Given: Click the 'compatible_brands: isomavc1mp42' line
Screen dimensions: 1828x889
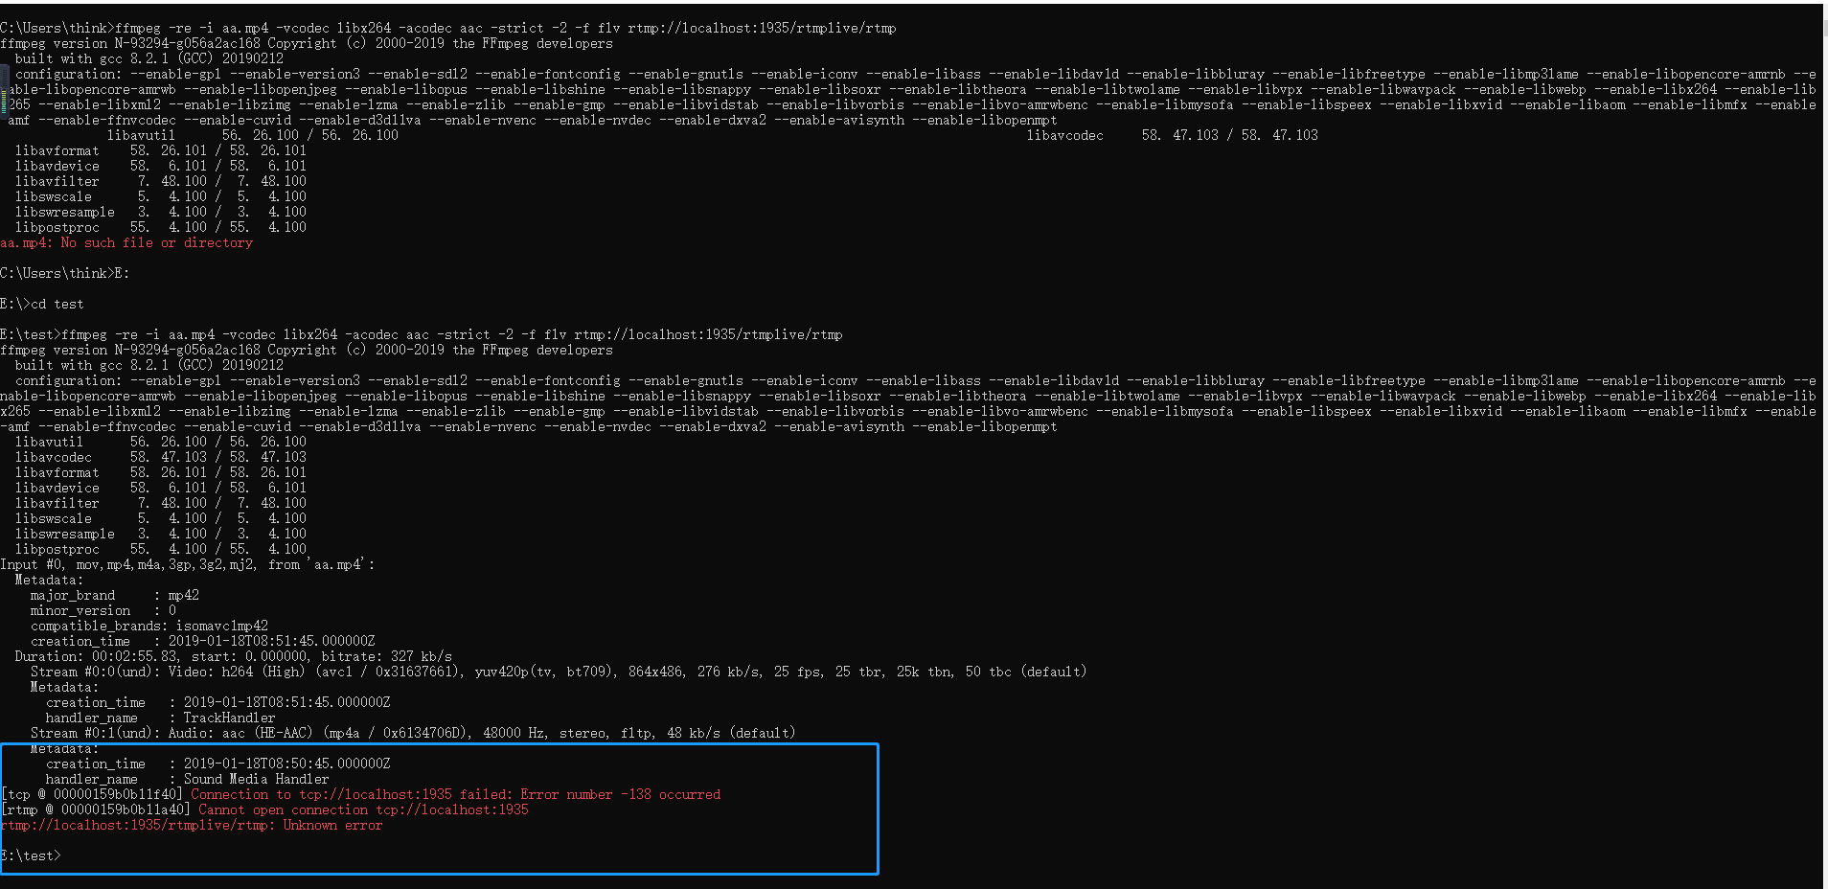Looking at the screenshot, I should (149, 626).
